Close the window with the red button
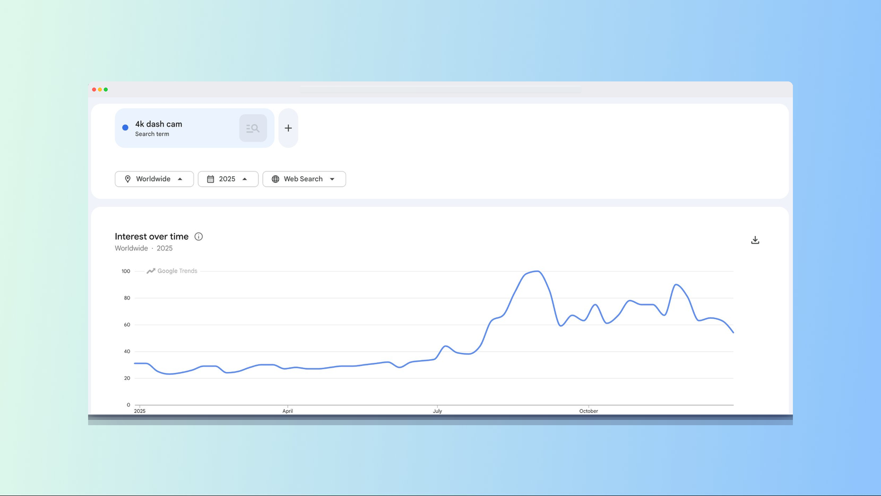The height and width of the screenshot is (496, 881). tap(94, 90)
